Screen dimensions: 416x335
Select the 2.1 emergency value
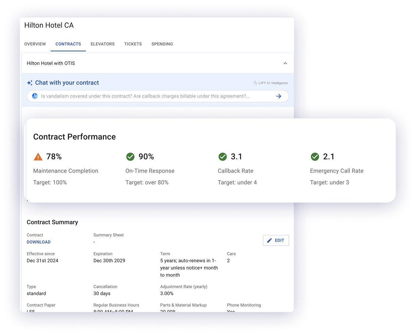(329, 157)
